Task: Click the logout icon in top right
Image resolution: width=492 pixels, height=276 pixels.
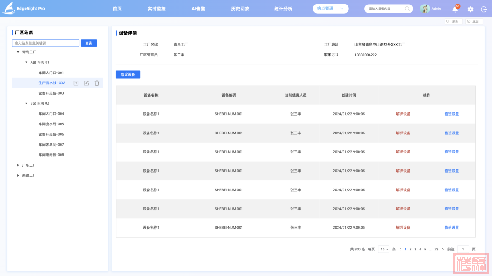Action: (483, 9)
